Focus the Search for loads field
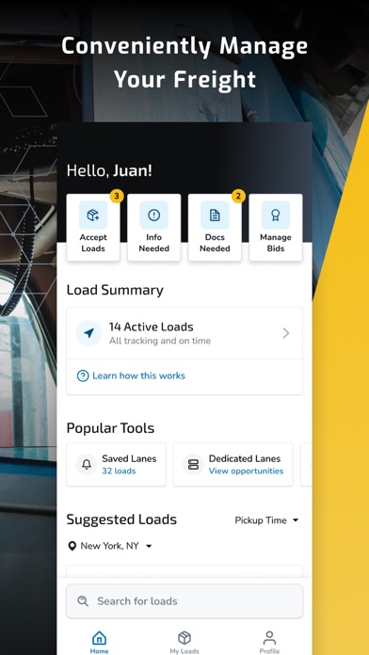This screenshot has width=369, height=655. pyautogui.click(x=184, y=601)
